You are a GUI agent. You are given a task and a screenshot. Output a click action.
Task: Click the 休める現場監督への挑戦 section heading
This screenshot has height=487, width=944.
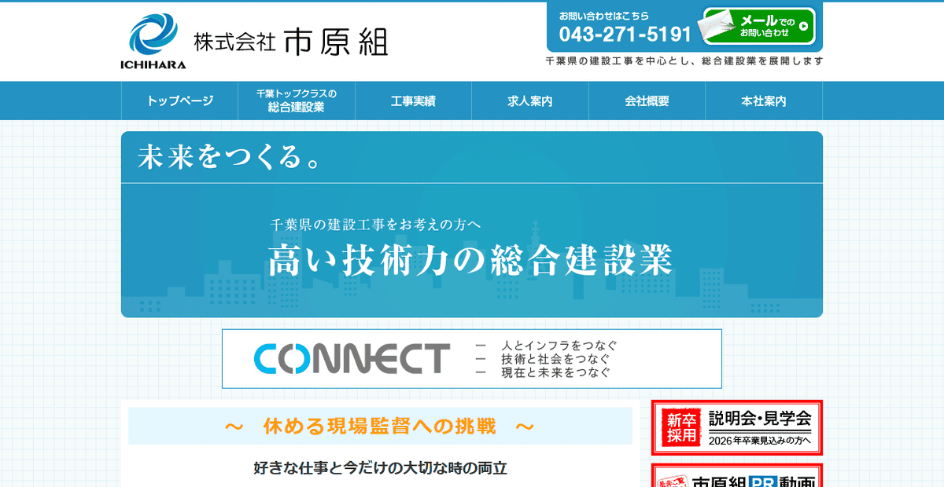pyautogui.click(x=382, y=426)
